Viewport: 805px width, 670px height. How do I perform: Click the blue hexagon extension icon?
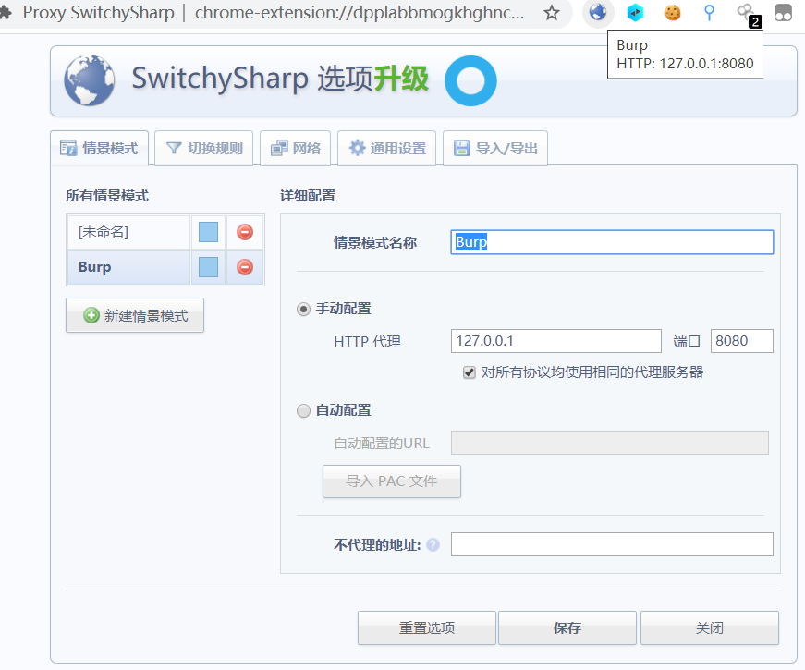click(635, 12)
